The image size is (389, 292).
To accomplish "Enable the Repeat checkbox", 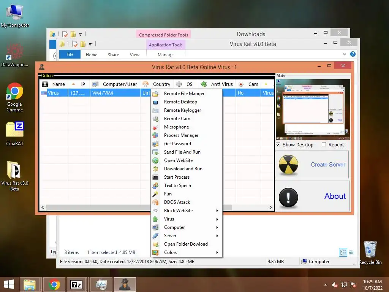I will click(324, 144).
